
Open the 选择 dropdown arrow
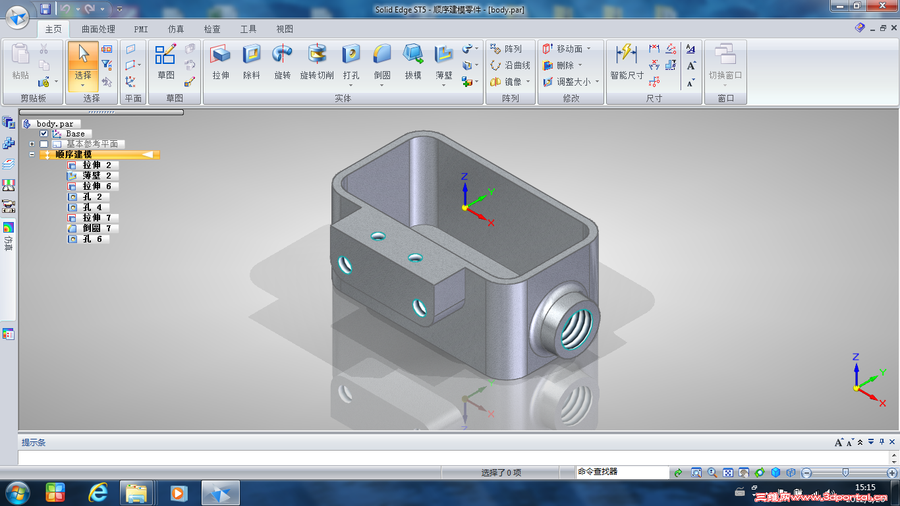83,86
